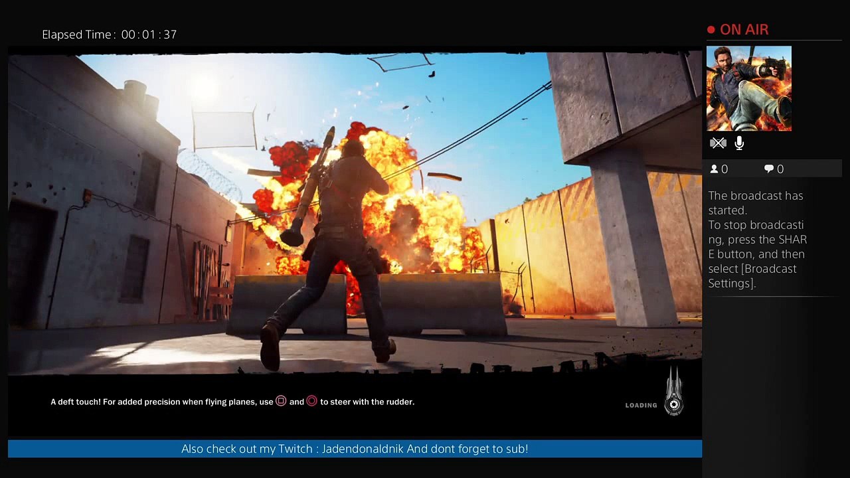Click the game loading screen artwork
The image size is (850, 478).
pos(355,212)
